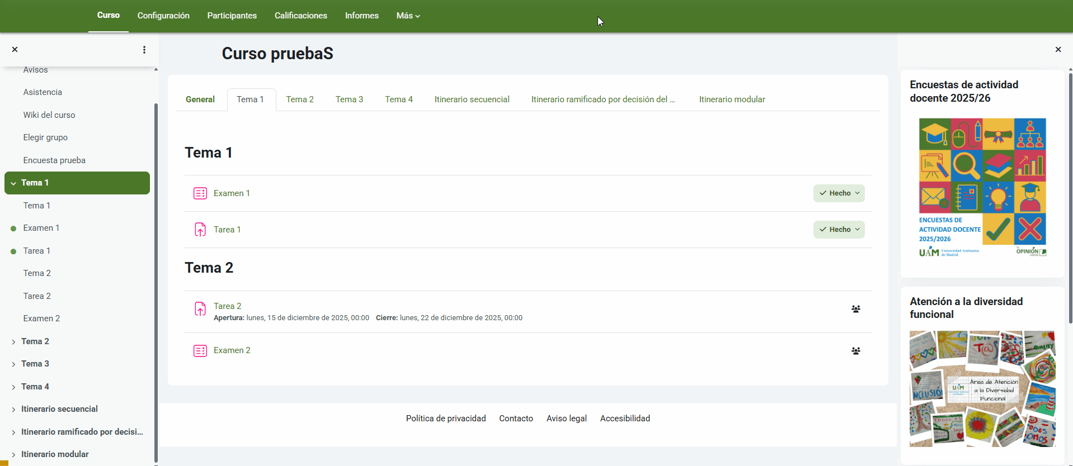Click the Examen 1 quiz icon
This screenshot has width=1073, height=466.
[x=200, y=193]
